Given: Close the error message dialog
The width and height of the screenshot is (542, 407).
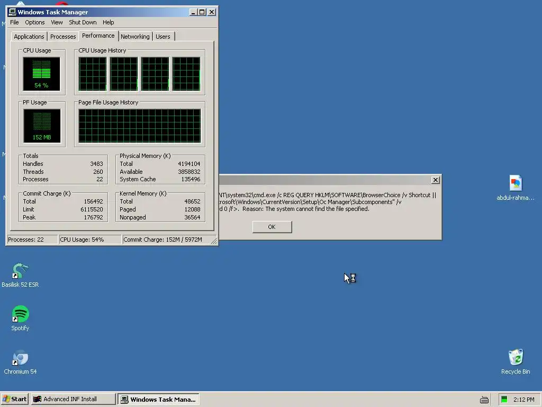Looking at the screenshot, I should 435,180.
